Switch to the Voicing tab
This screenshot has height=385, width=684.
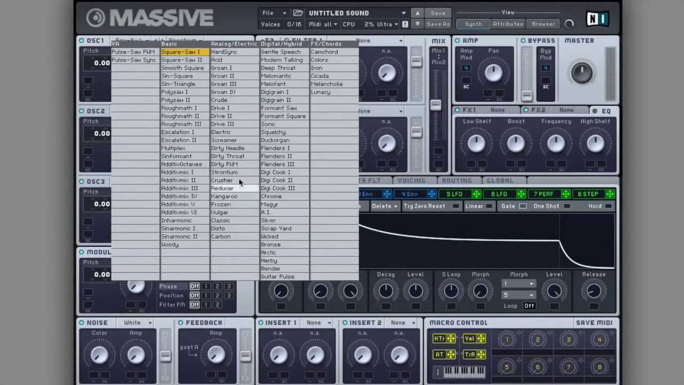tap(411, 181)
